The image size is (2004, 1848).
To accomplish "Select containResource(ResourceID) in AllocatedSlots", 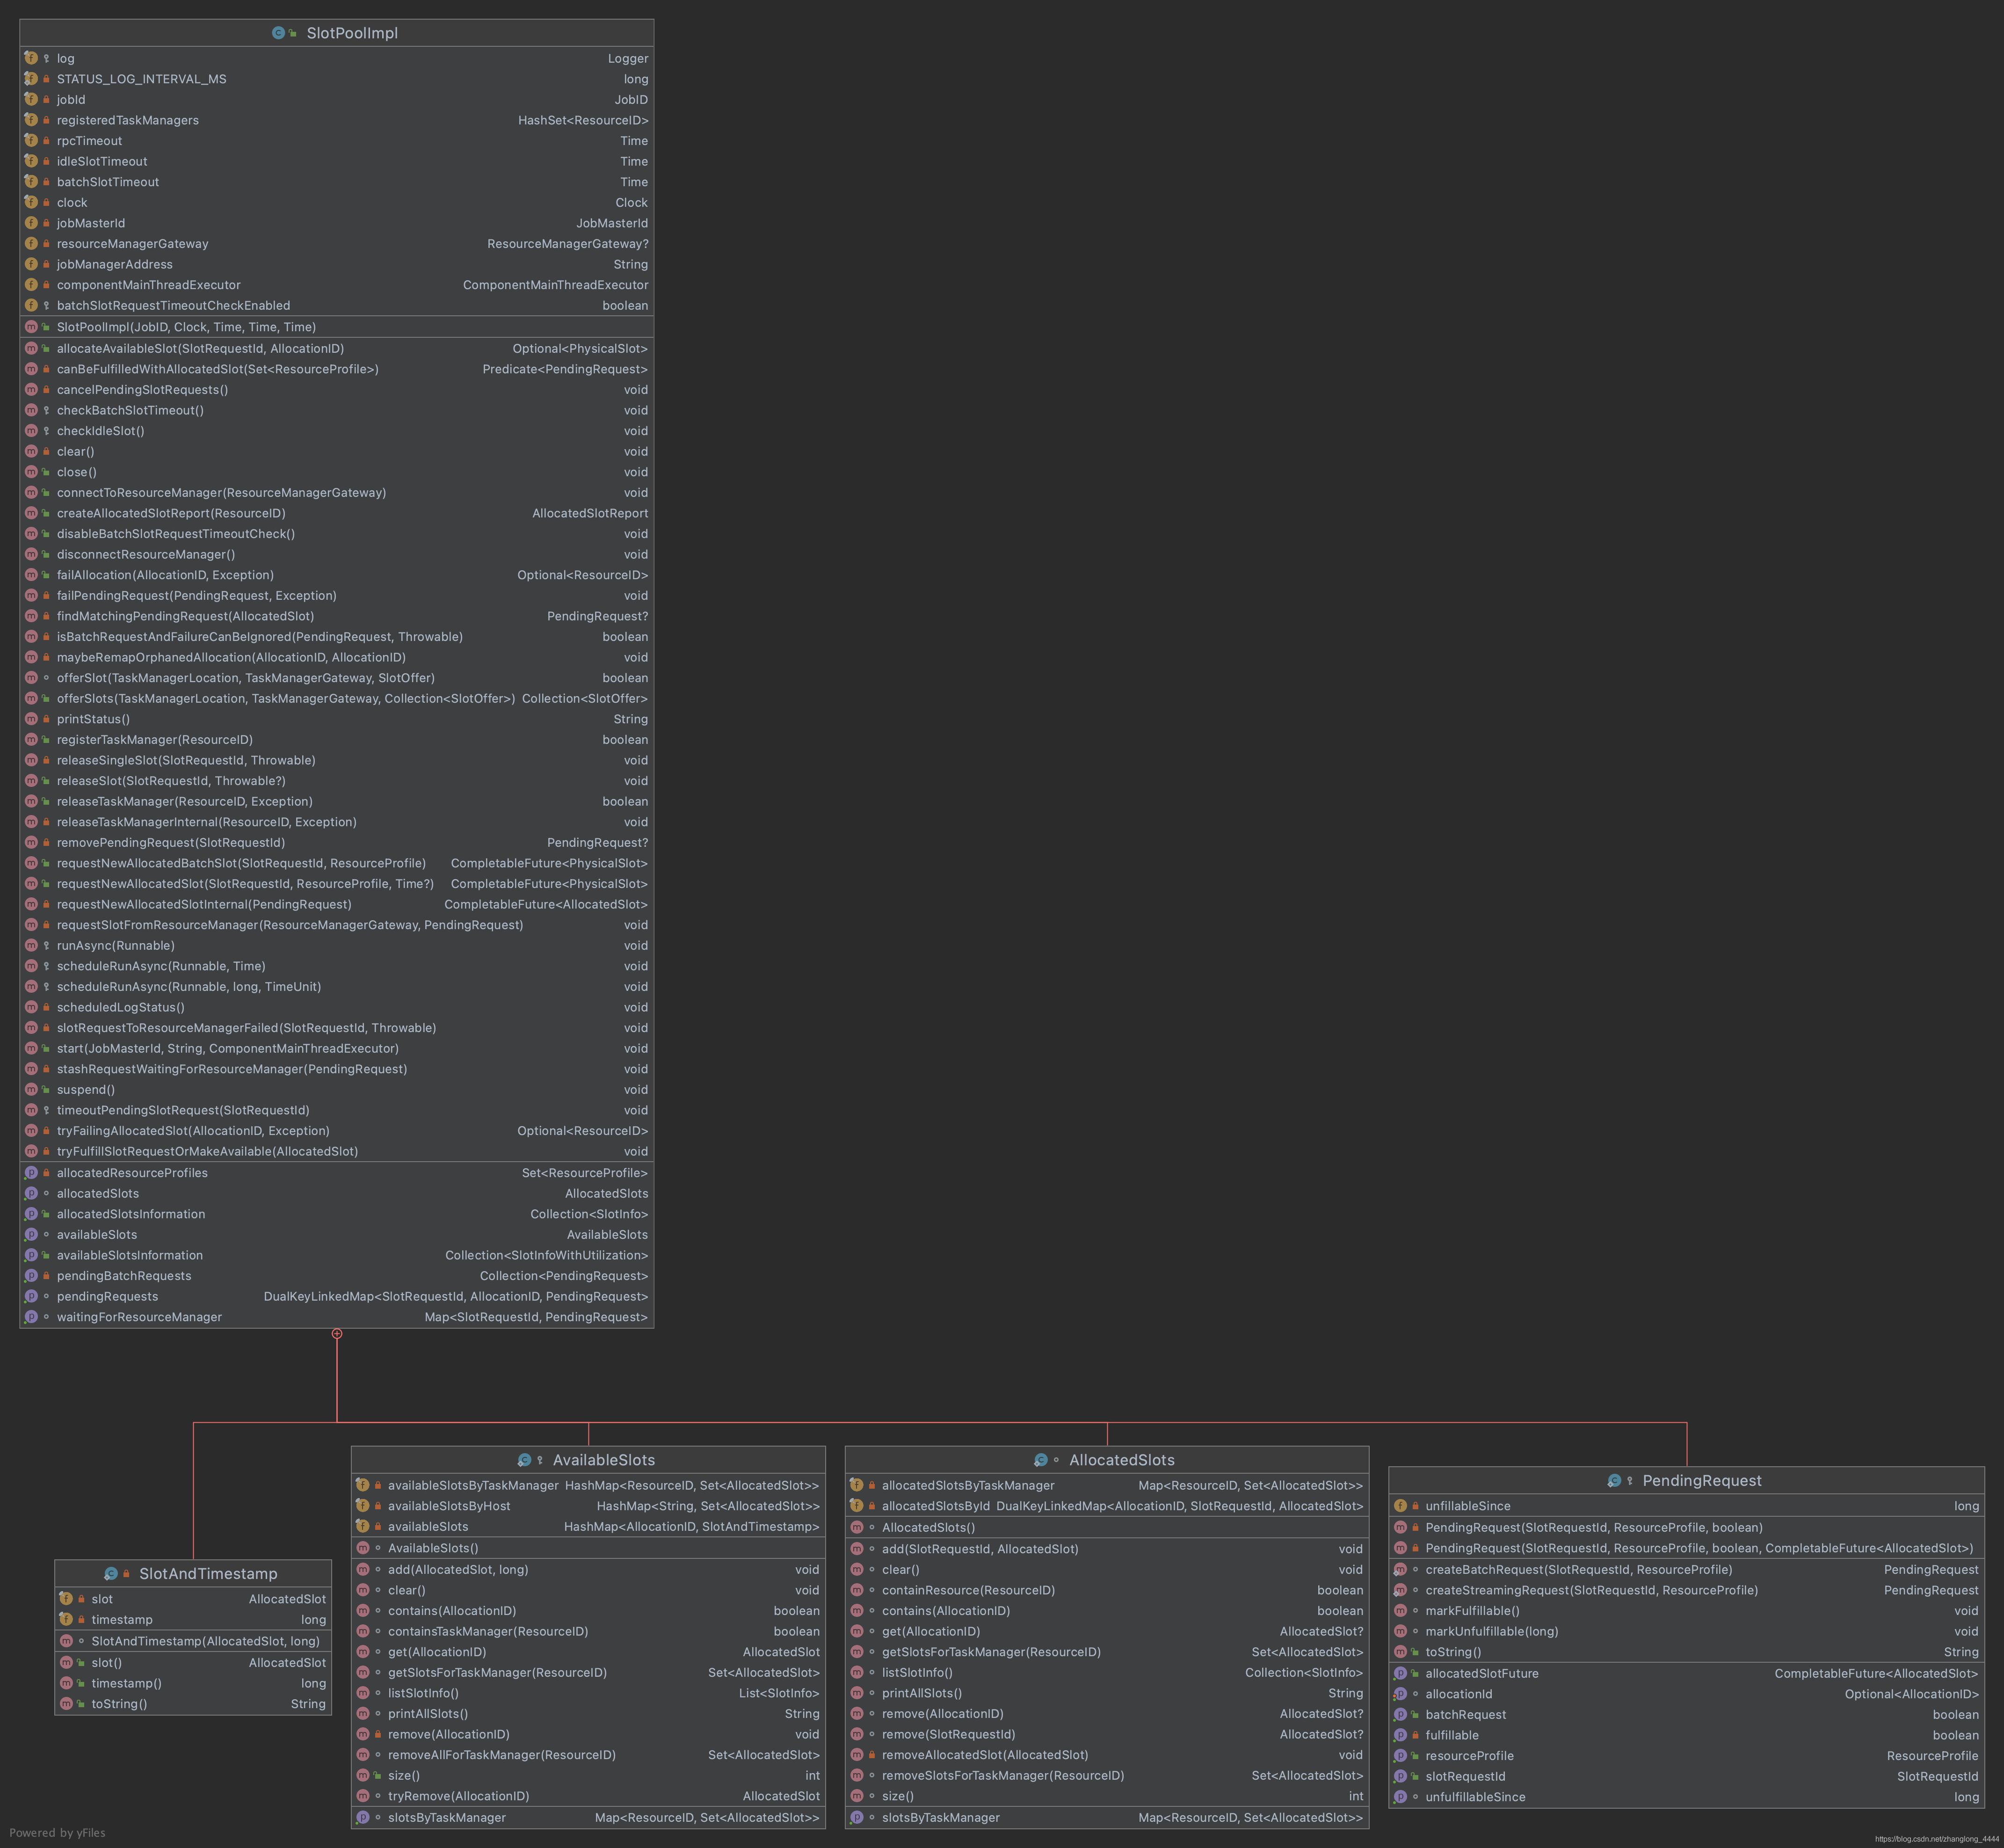I will point(1107,1590).
